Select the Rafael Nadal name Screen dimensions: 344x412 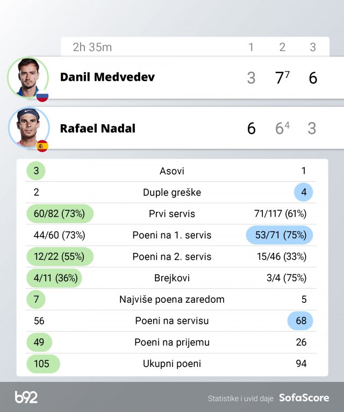point(98,129)
